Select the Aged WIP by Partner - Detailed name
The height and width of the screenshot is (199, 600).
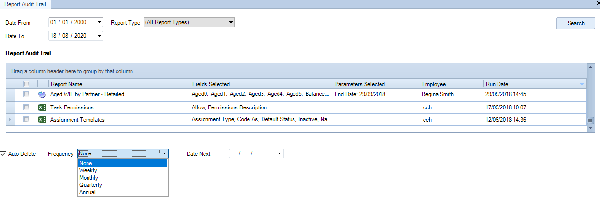tap(87, 94)
